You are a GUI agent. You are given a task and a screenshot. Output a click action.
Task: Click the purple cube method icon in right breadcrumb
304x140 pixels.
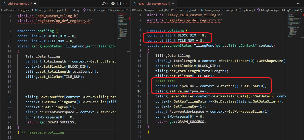258,10
